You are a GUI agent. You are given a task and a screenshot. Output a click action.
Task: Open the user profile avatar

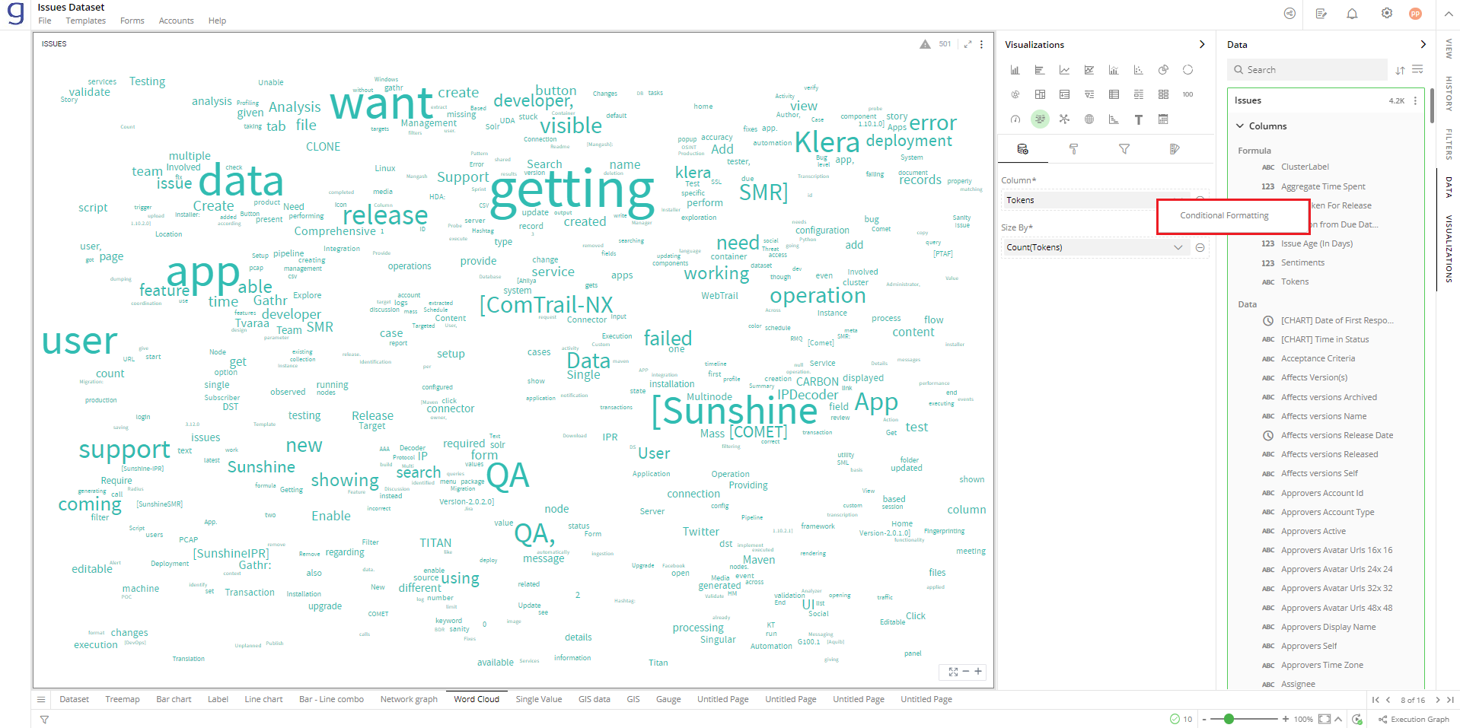pyautogui.click(x=1415, y=14)
